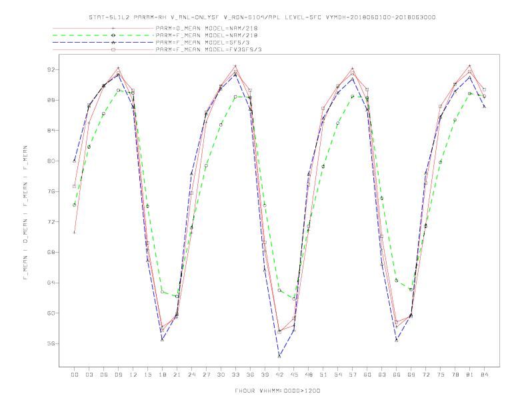Click x-axis tick label 15
The height and width of the screenshot is (408, 528).
pyautogui.click(x=147, y=375)
